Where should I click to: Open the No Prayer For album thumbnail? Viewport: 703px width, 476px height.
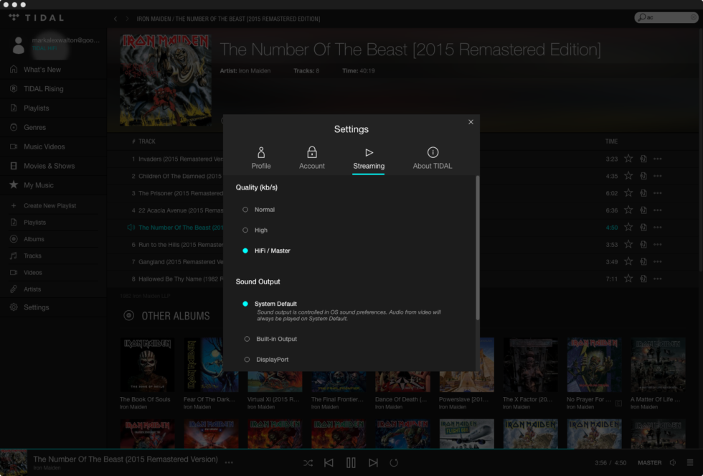click(594, 365)
